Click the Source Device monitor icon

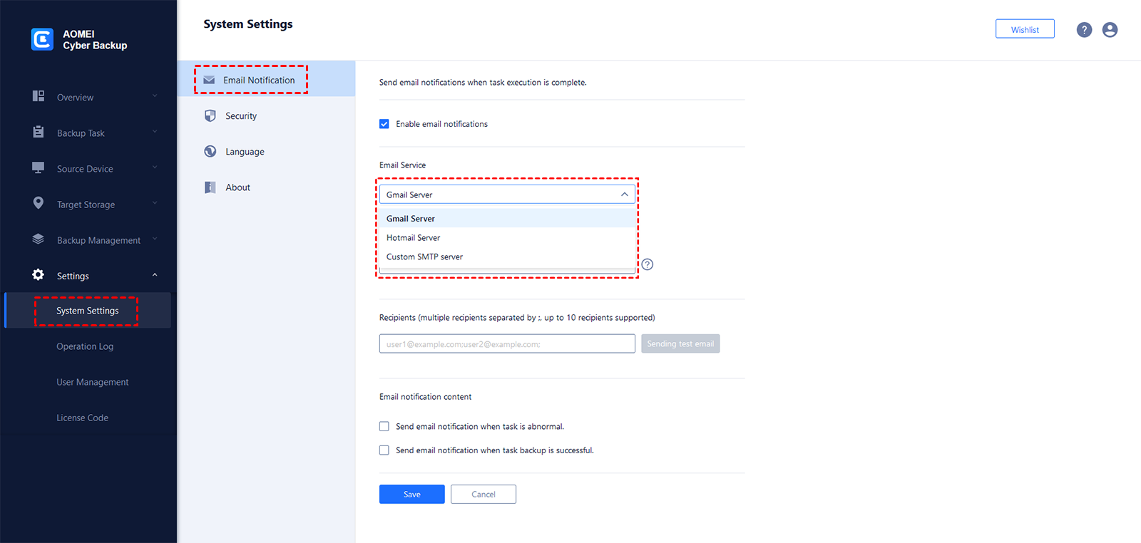coord(39,167)
